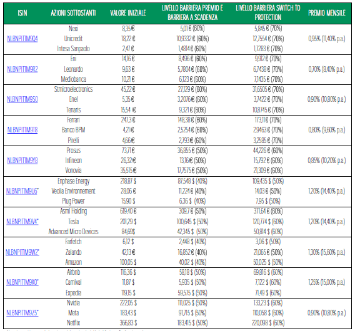Open the NLBNPIT1M9W2 ISIN link
The height and width of the screenshot is (331, 355).
tap(22, 252)
